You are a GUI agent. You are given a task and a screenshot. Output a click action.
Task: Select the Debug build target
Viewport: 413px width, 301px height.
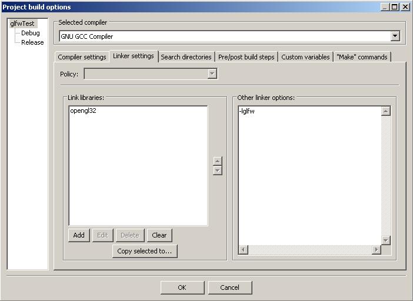[31, 33]
